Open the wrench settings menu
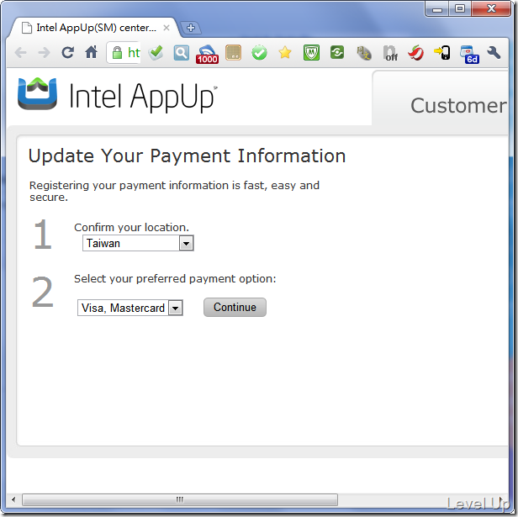The width and height of the screenshot is (518, 517). (494, 52)
